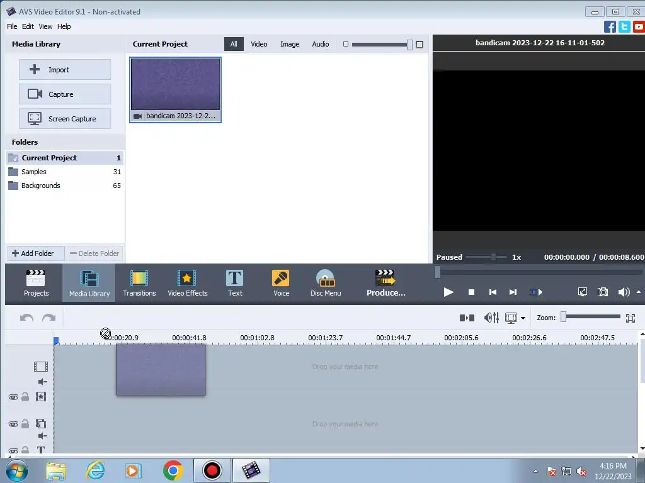
Task: Click the Add Folder button
Action: tap(36, 253)
